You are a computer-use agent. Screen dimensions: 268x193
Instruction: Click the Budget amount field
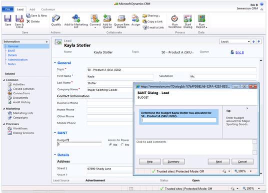(79, 144)
